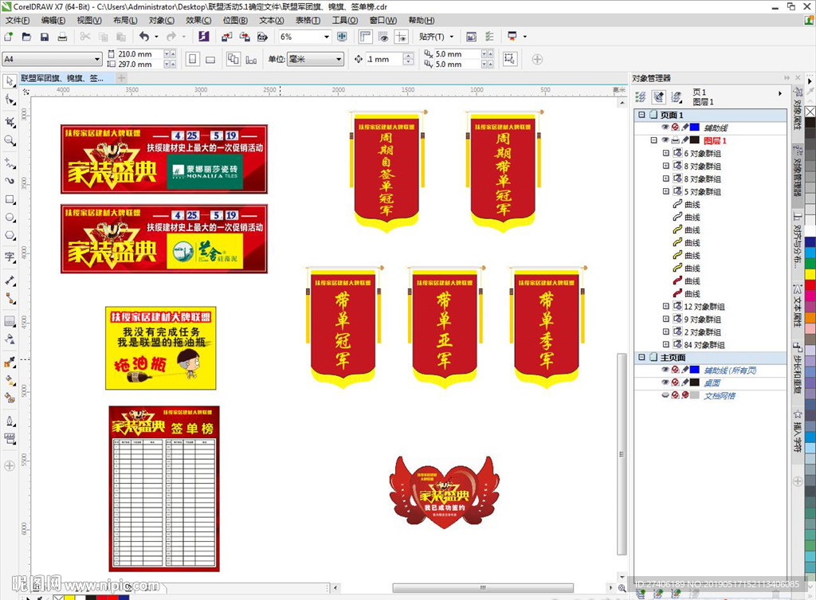Select the Ellipse tool

10,218
